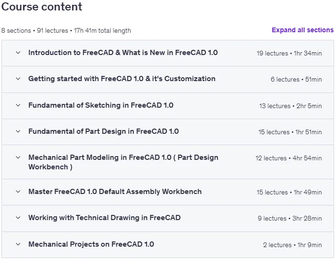
Task: Open the Technical Drawing section chevron
Action: tap(18, 218)
